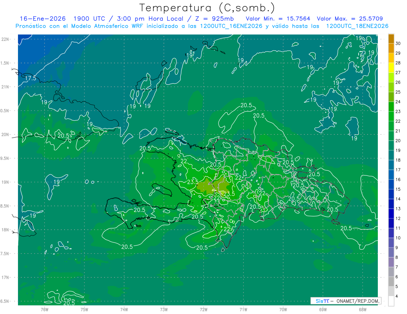Image resolution: width=407 pixels, height=314 pixels.
Task: Click the color scale value "26"
Action: (398, 82)
